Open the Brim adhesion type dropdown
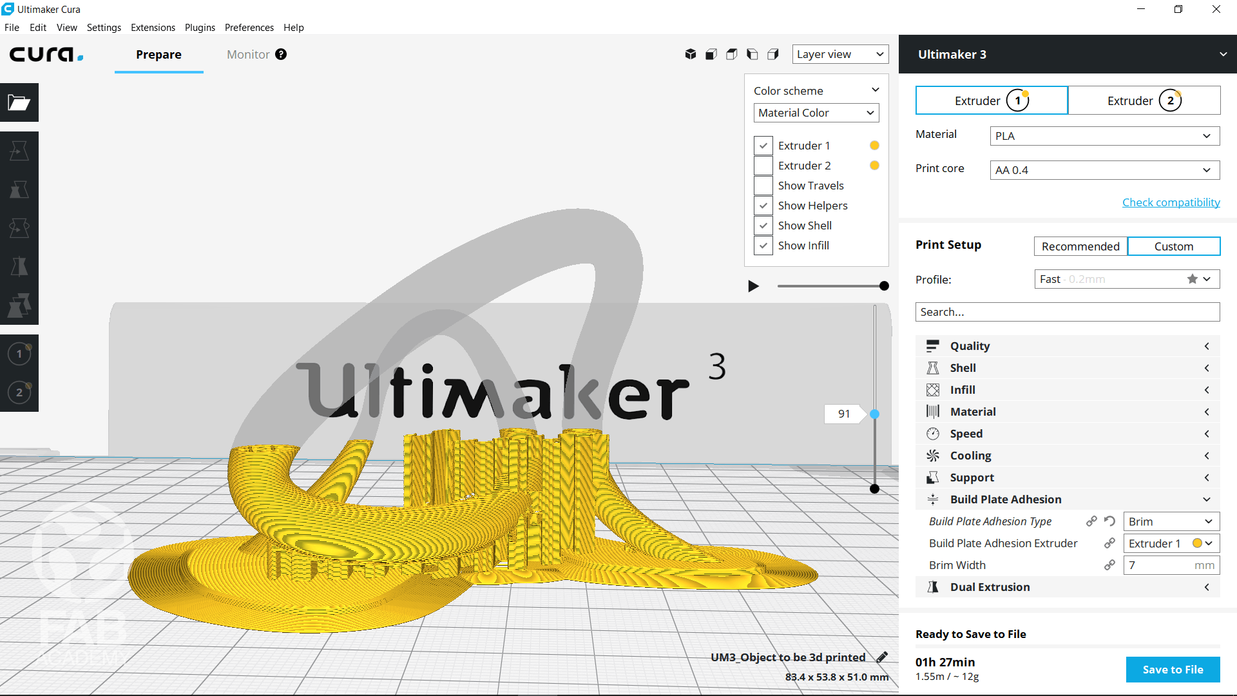This screenshot has width=1237, height=696. (x=1171, y=521)
